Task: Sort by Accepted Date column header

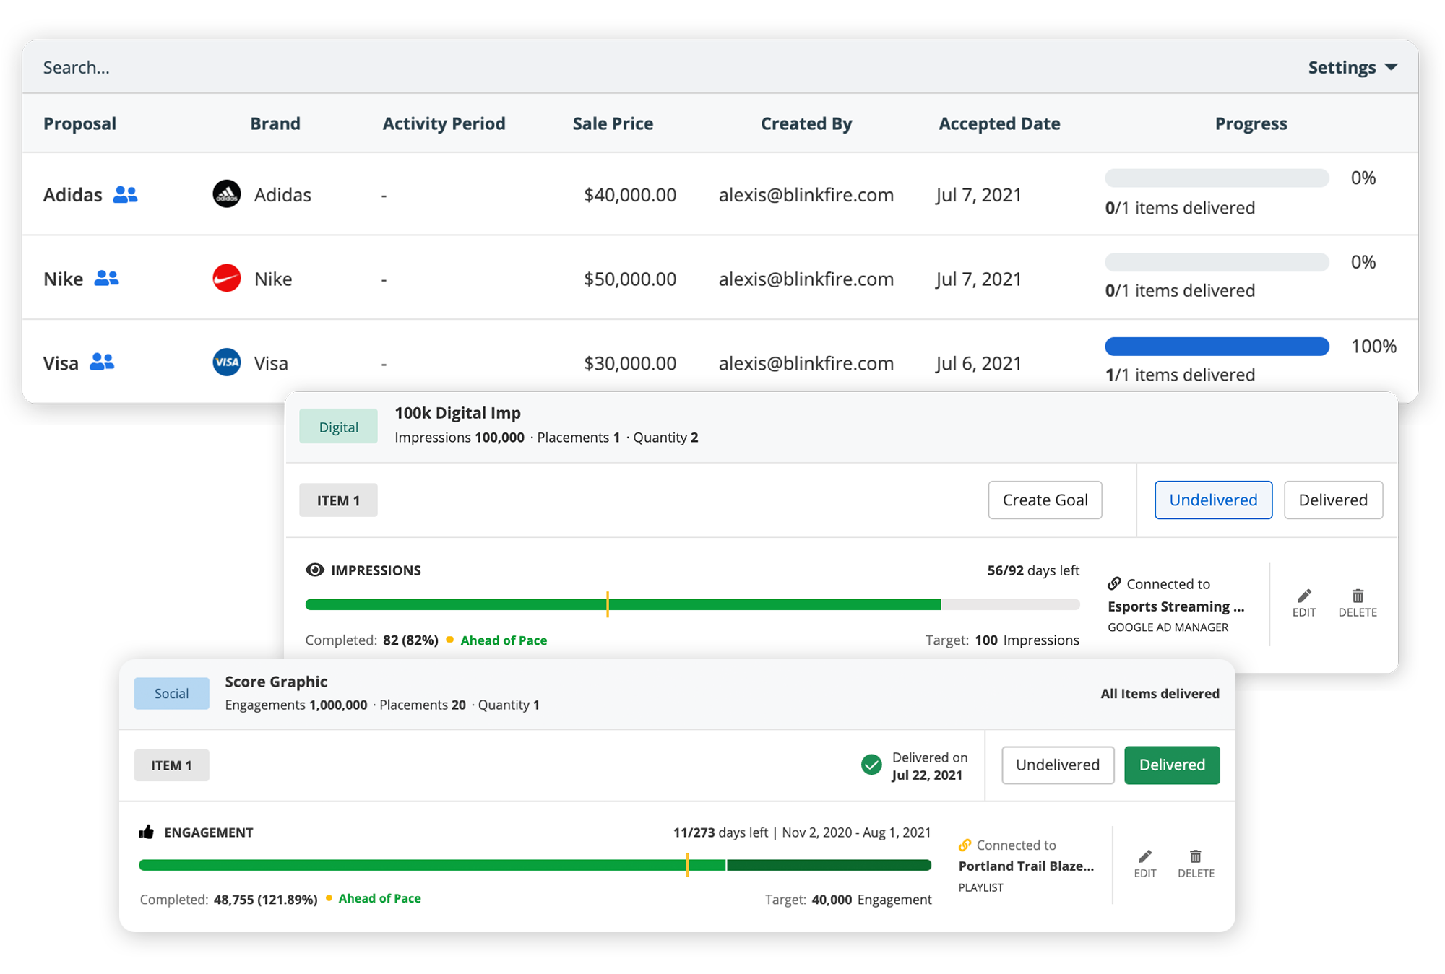Action: click(999, 123)
